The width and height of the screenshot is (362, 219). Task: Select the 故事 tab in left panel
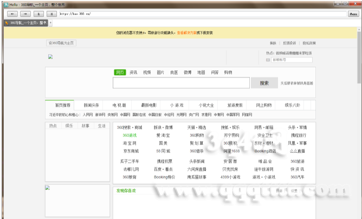click(x=86, y=126)
